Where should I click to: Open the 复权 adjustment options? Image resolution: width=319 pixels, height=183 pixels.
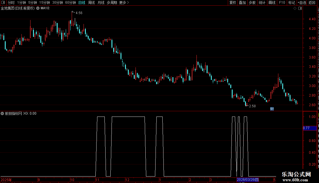click(233, 3)
